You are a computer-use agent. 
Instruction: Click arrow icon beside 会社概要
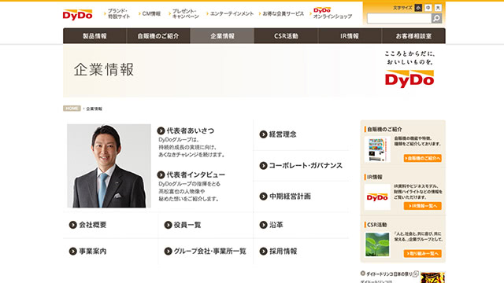[x=73, y=225]
